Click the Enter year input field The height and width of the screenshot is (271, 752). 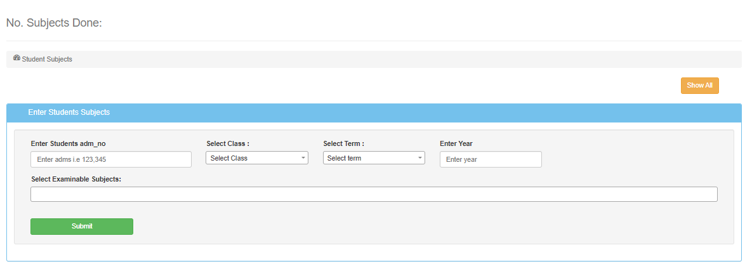[x=491, y=159]
